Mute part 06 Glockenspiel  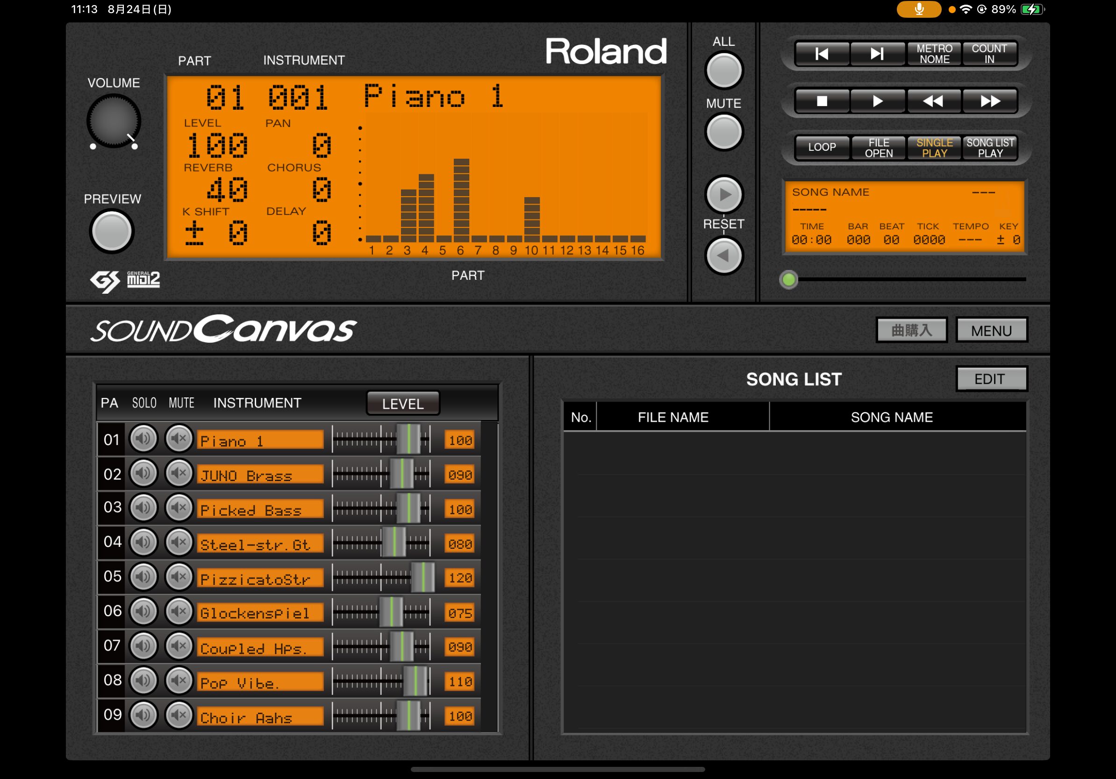pyautogui.click(x=179, y=611)
